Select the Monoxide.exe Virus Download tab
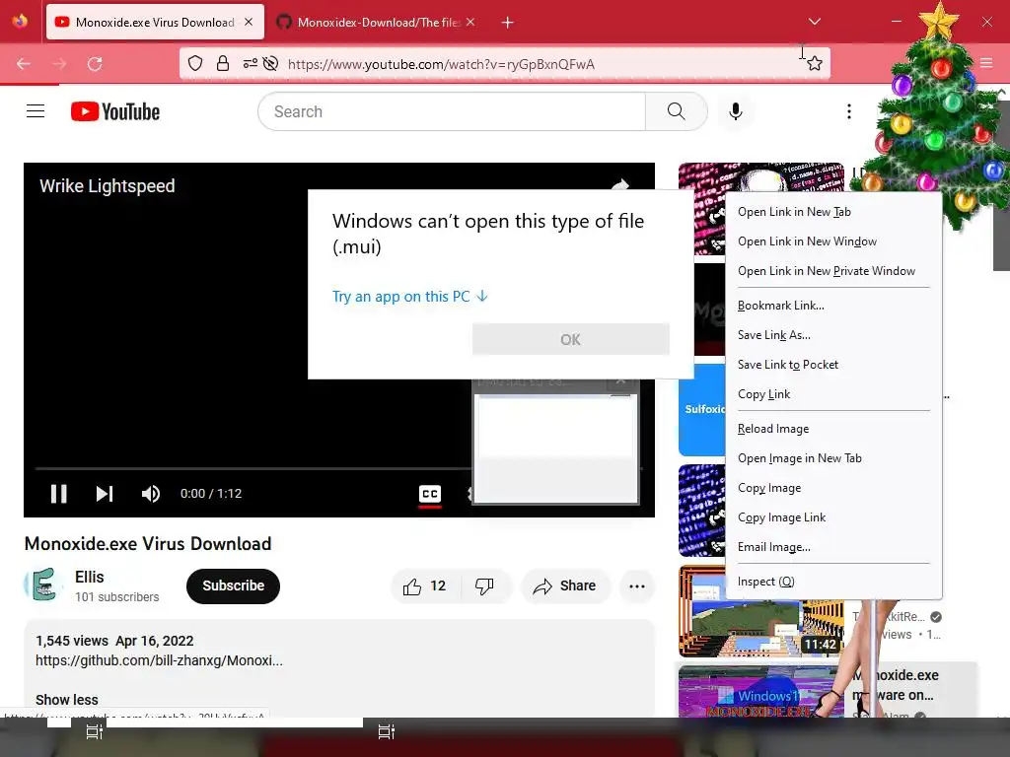 click(155, 23)
